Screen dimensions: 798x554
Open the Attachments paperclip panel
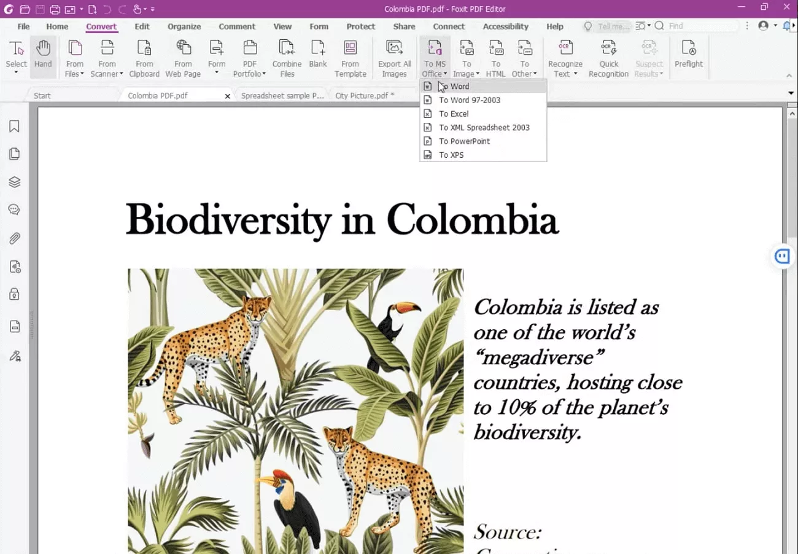14,238
